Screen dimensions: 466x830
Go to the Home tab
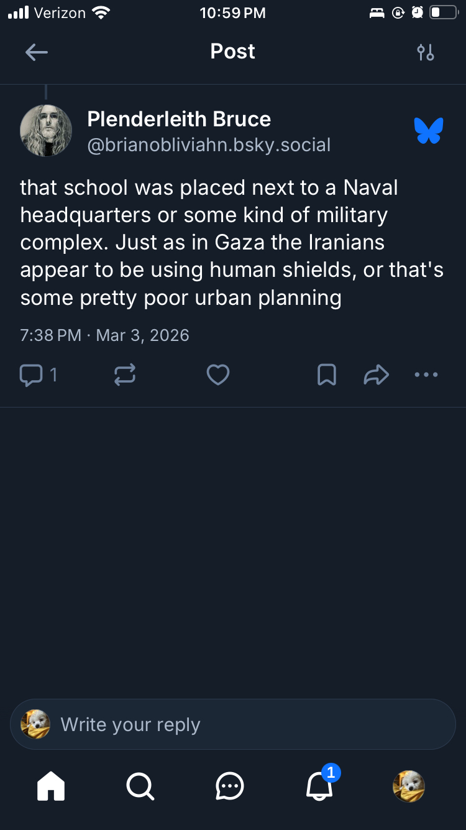point(51,786)
